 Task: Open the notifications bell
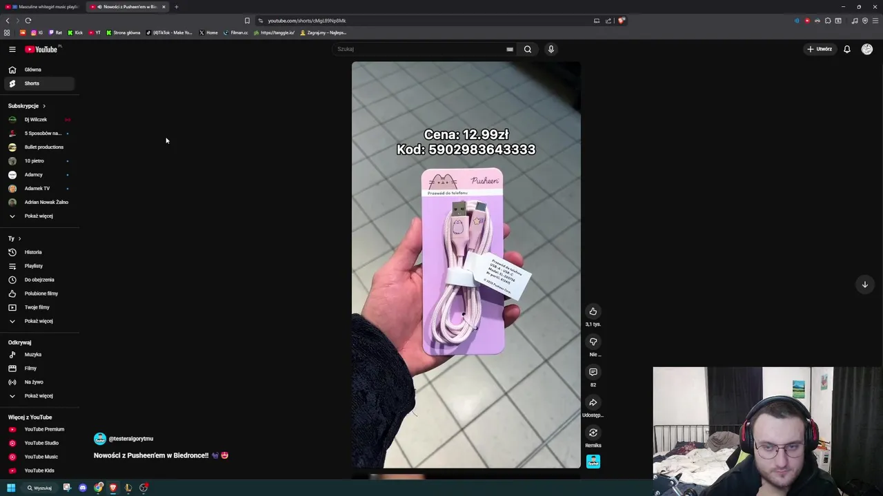(847, 49)
